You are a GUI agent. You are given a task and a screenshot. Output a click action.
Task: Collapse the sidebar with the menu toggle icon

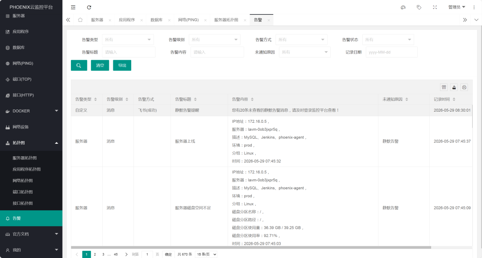pyautogui.click(x=73, y=7)
